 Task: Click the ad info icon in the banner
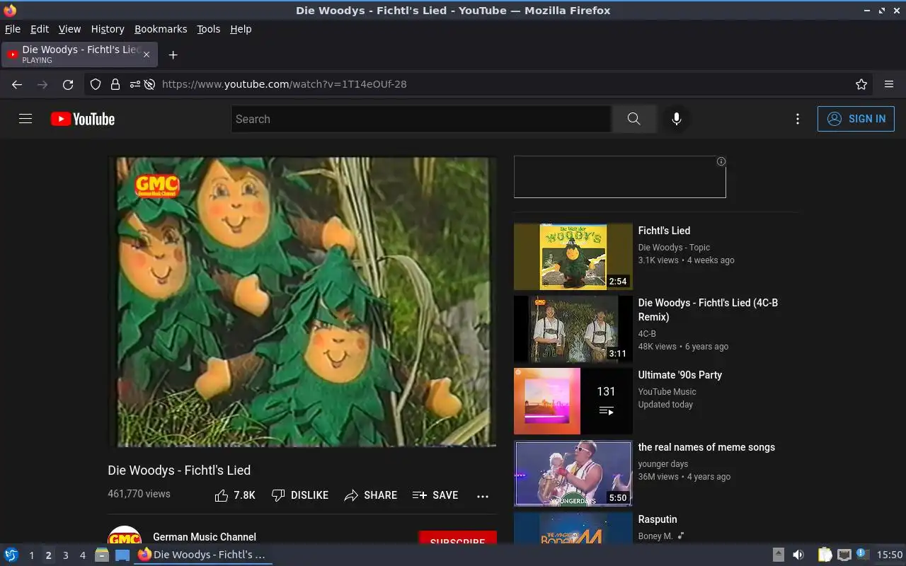coord(721,161)
